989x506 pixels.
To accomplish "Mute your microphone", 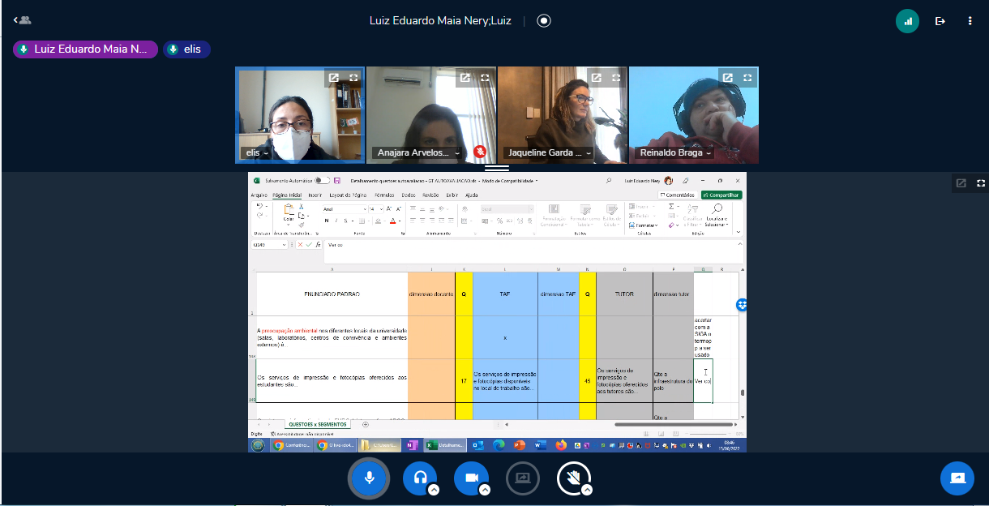I will point(369,478).
